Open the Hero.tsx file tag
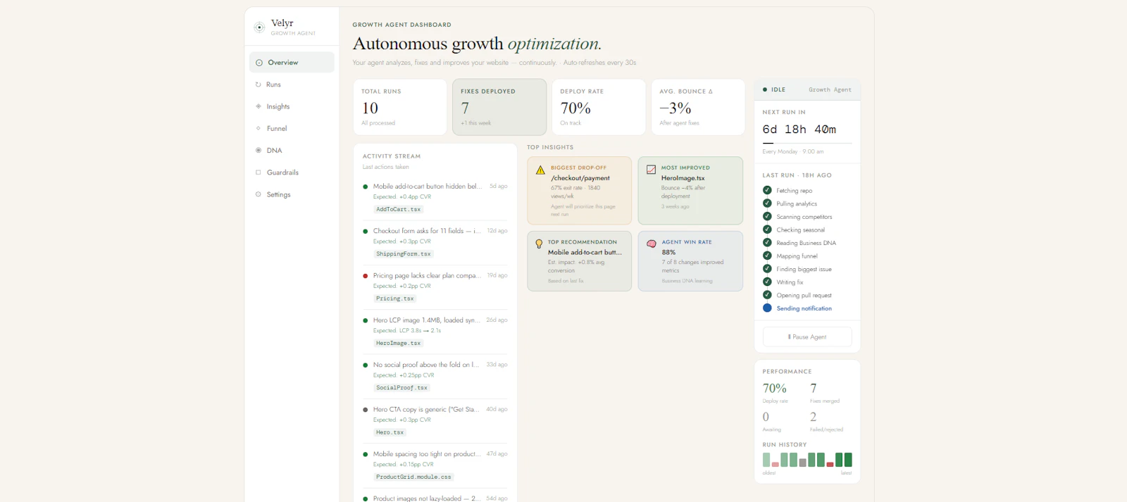The image size is (1127, 502). click(390, 432)
